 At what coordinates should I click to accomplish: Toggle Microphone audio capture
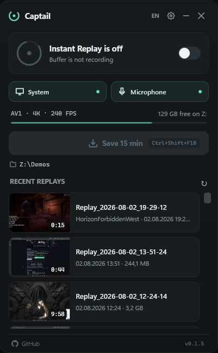click(160, 92)
